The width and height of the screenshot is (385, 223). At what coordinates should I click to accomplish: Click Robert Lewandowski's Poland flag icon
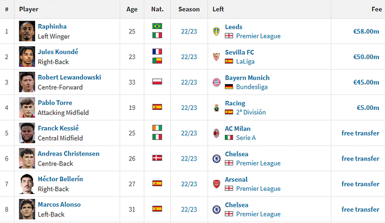[x=157, y=81]
